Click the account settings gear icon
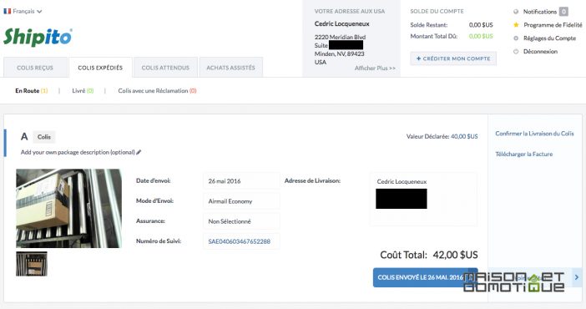This screenshot has width=586, height=309. [x=516, y=38]
